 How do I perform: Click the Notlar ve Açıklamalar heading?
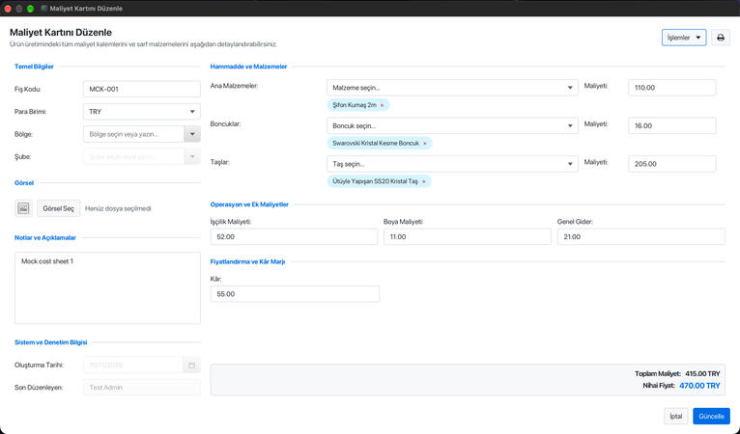[x=45, y=238]
